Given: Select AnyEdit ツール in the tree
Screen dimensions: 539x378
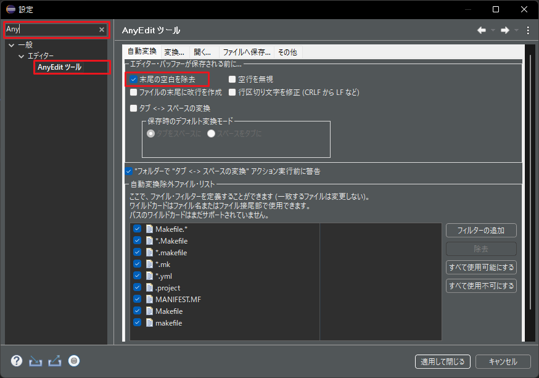Looking at the screenshot, I should [x=59, y=67].
